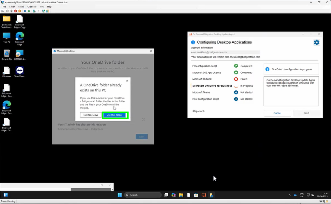
Task: Open the settings gear in Migration Agent
Action: click(x=317, y=42)
